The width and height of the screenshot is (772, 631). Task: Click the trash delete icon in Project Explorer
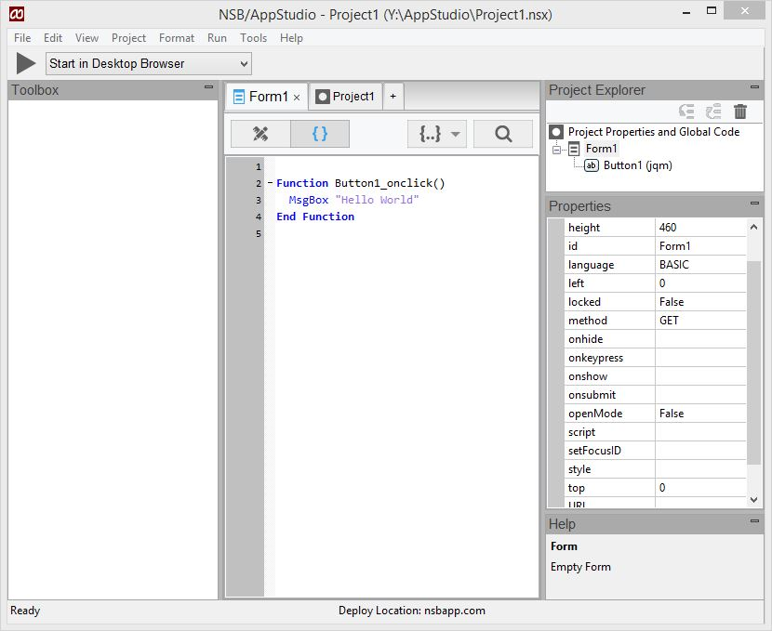pyautogui.click(x=740, y=112)
